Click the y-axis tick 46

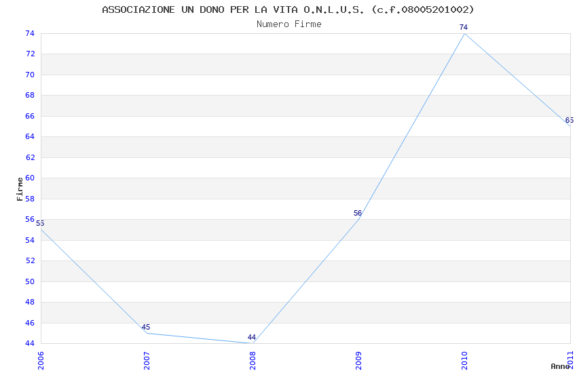tap(30, 323)
